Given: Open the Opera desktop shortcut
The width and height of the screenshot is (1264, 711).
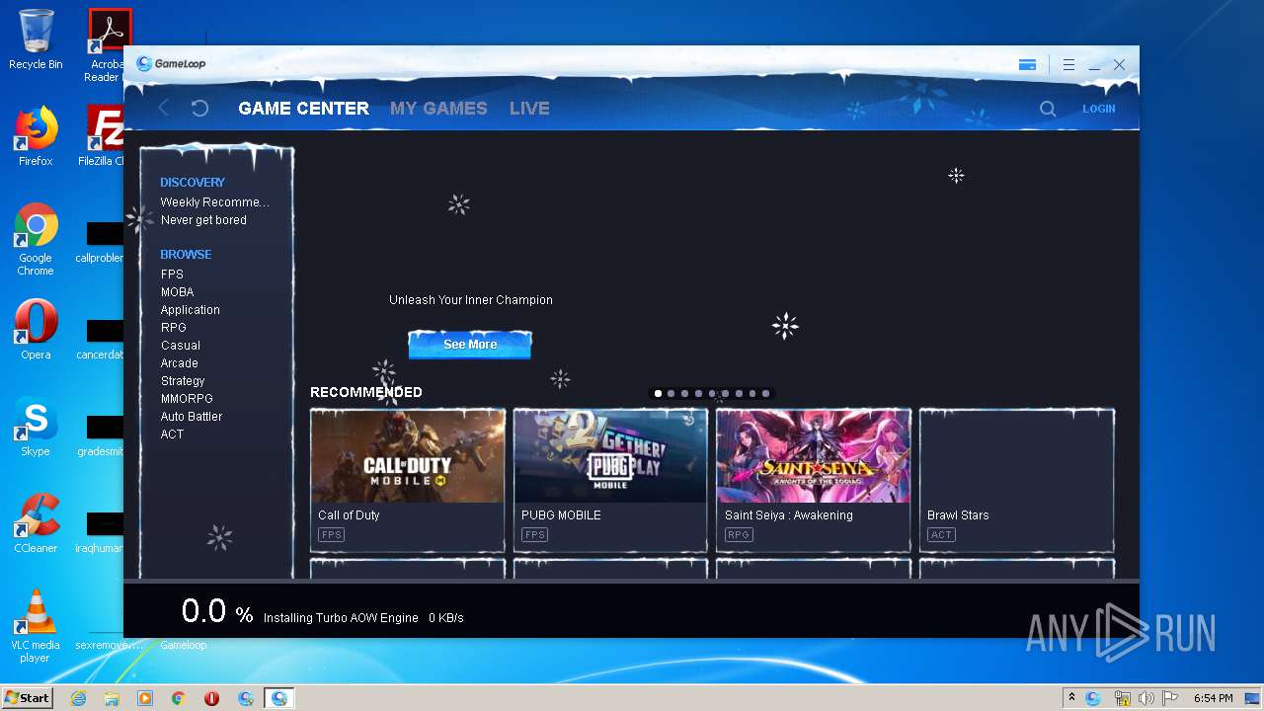Looking at the screenshot, I should [36, 331].
